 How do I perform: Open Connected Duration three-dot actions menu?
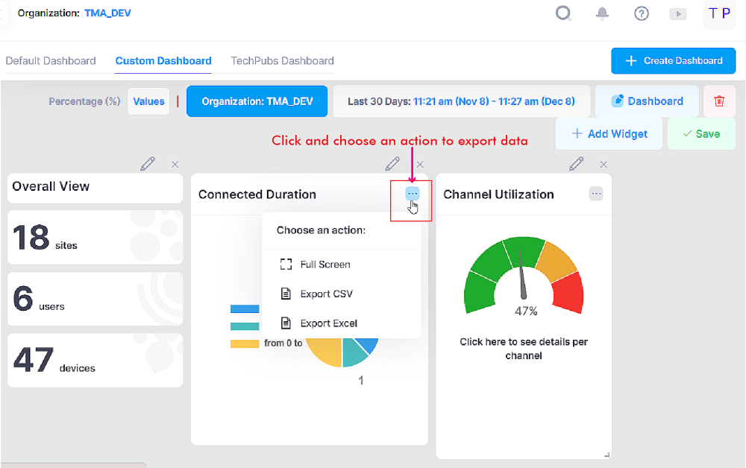coord(413,194)
